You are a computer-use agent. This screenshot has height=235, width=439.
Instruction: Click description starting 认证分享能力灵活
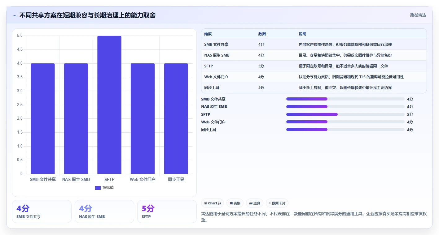point(351,77)
